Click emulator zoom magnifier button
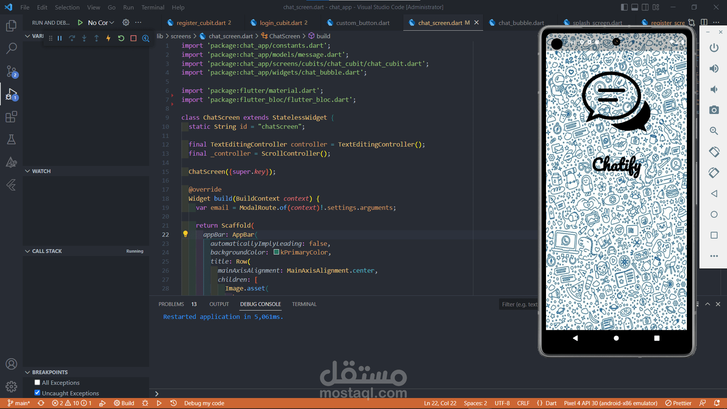The height and width of the screenshot is (409, 727). 714,131
